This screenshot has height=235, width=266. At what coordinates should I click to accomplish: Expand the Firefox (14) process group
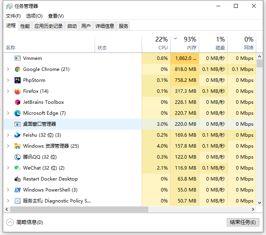pyautogui.click(x=8, y=91)
